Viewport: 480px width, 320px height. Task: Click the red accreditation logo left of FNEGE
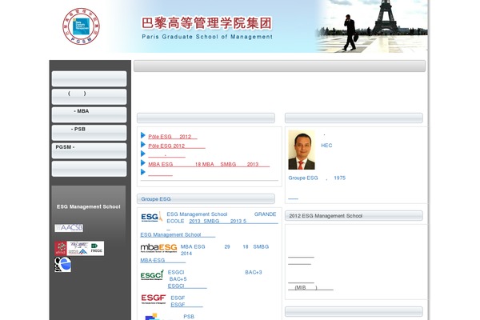[62, 248]
